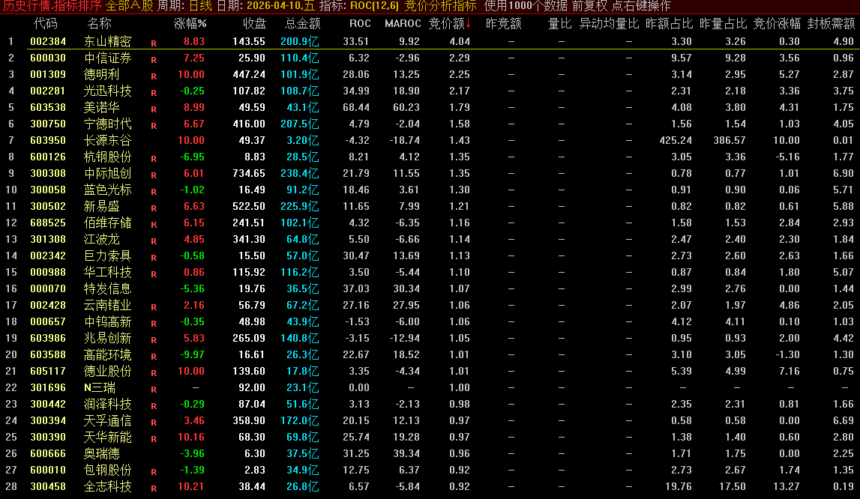Click the 竞价涨幅 column header
This screenshot has height=499, width=860.
coord(777,23)
